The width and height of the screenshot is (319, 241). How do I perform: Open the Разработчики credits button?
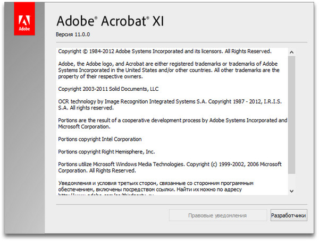[289, 216]
